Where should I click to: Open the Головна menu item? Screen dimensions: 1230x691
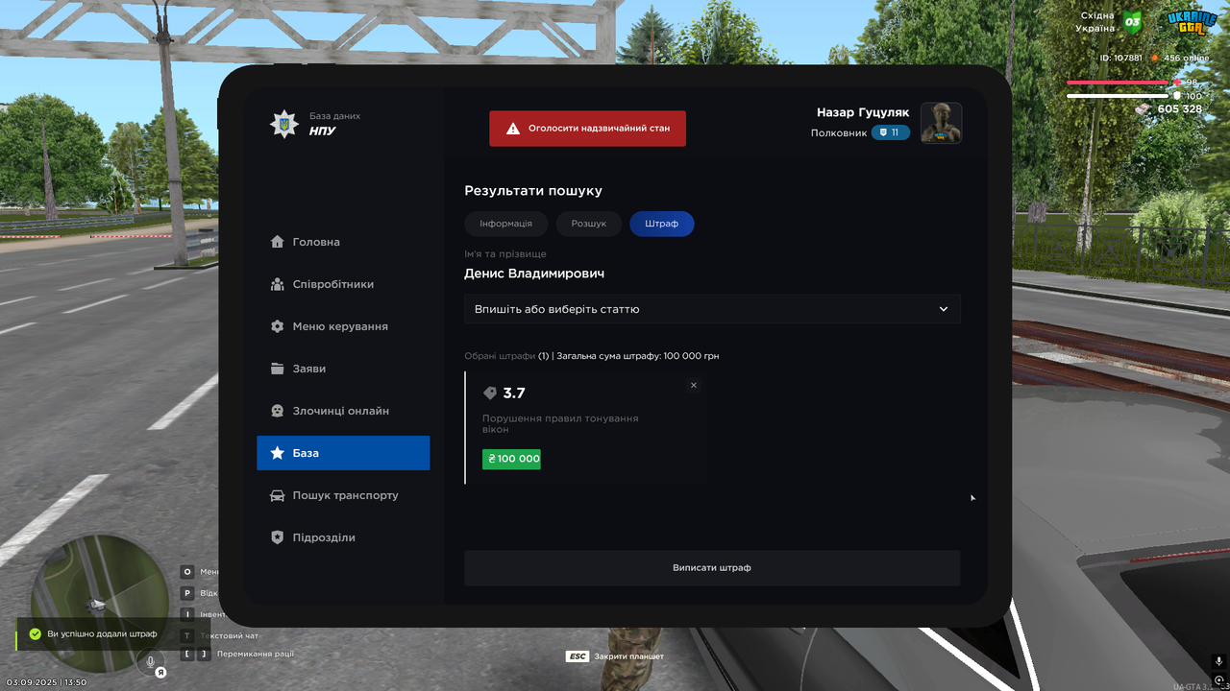343,242
